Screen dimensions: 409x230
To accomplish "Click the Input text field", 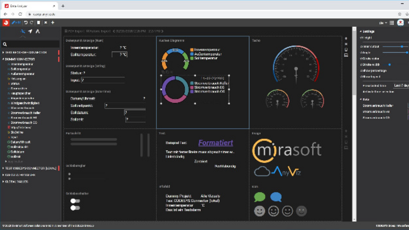I will point(102,80).
